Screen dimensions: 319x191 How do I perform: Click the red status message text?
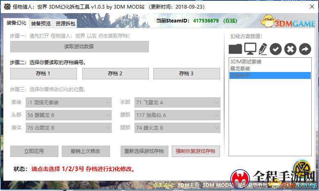pos(83,169)
